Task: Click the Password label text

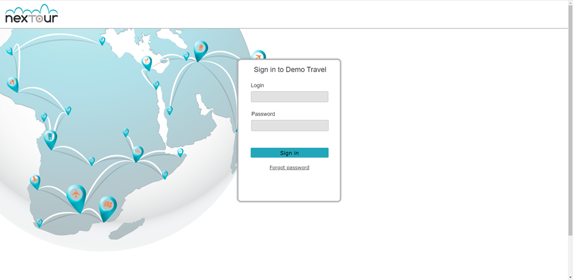Action: point(263,114)
